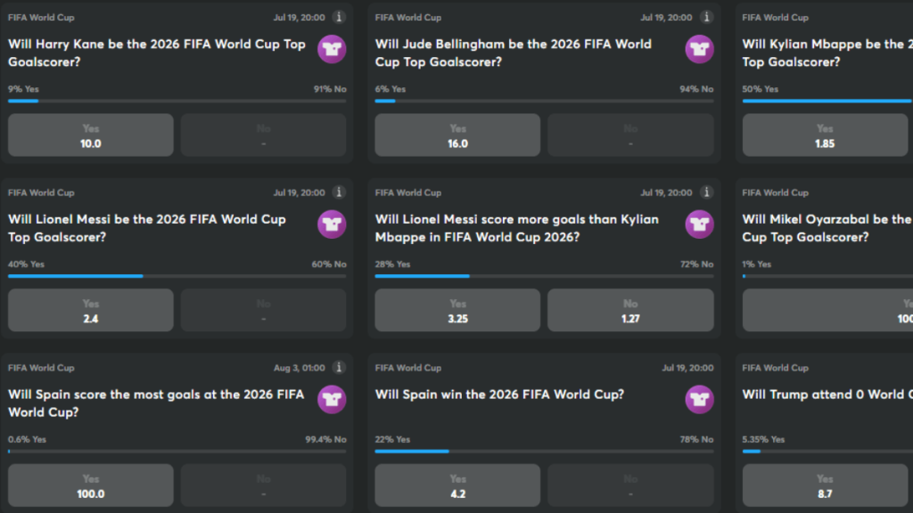The width and height of the screenshot is (913, 513).
Task: Click jersey icon on Jude Bellingham card
Action: pos(699,50)
